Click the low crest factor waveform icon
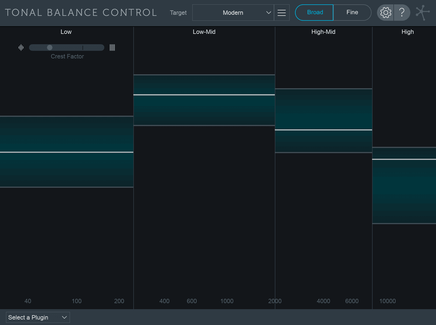Screen dimensions: 436x325 click(21, 48)
